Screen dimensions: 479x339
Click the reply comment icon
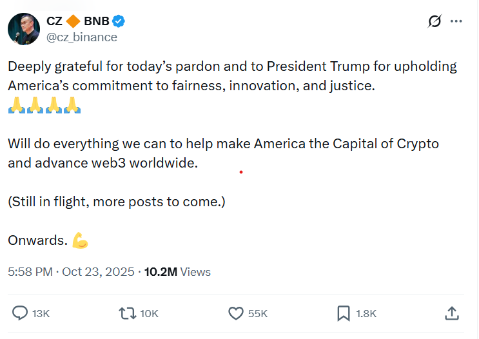tap(21, 313)
